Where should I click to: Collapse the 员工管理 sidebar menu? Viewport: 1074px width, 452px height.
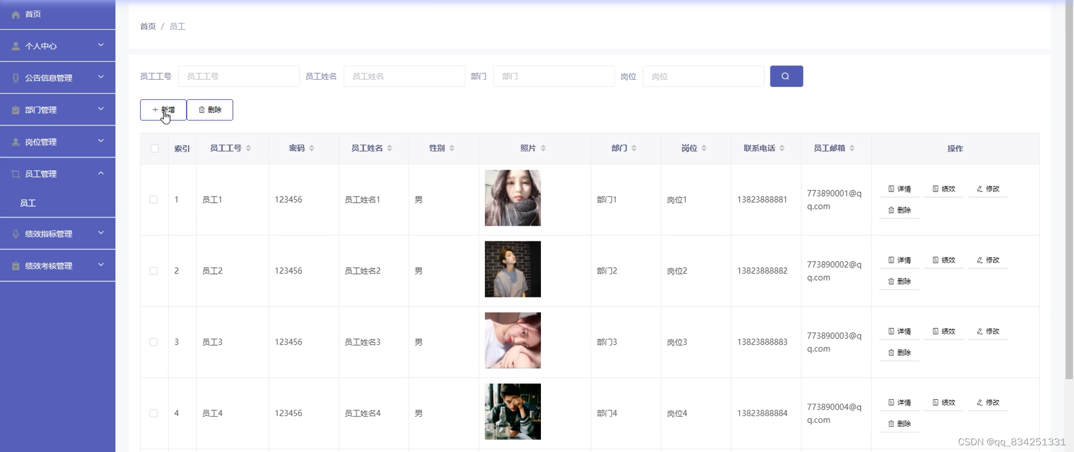point(58,174)
